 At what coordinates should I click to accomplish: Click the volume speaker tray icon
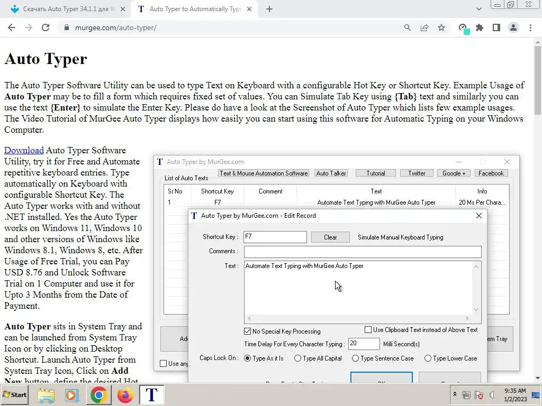(492, 395)
